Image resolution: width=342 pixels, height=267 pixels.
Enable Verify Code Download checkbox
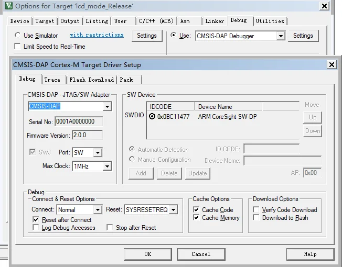(256, 209)
